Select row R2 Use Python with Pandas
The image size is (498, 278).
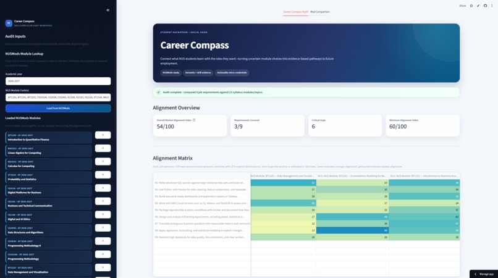pos(202,190)
